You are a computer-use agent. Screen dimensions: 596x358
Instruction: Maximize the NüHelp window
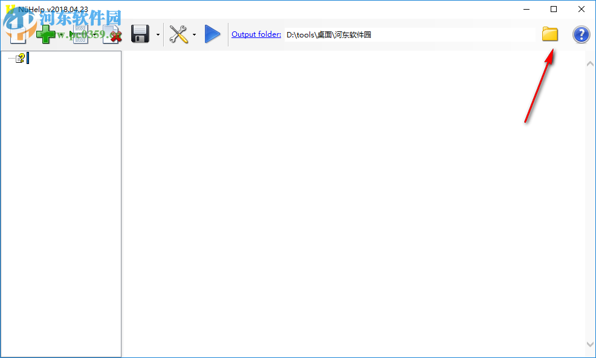tap(554, 9)
